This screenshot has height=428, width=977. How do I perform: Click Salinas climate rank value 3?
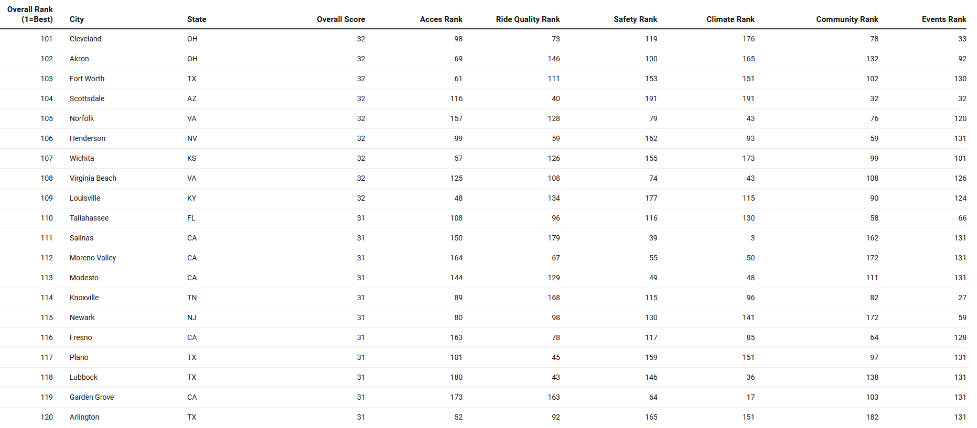753,238
